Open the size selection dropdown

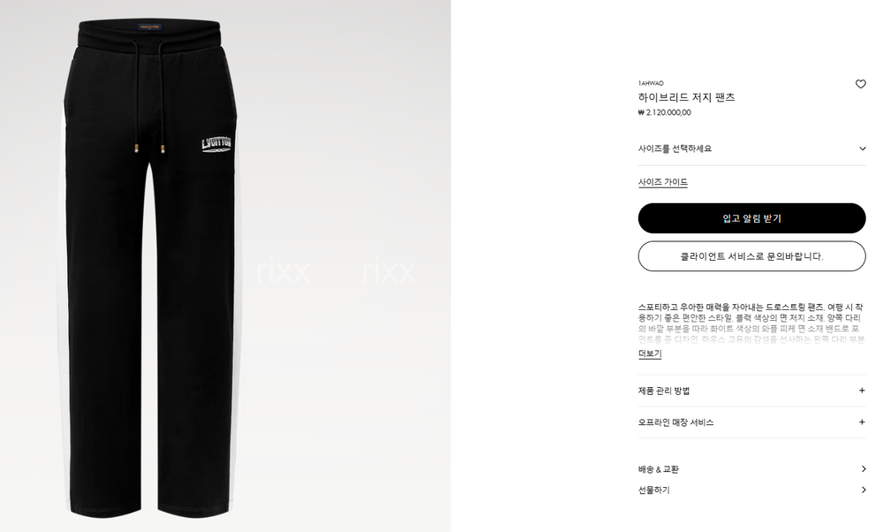[751, 148]
